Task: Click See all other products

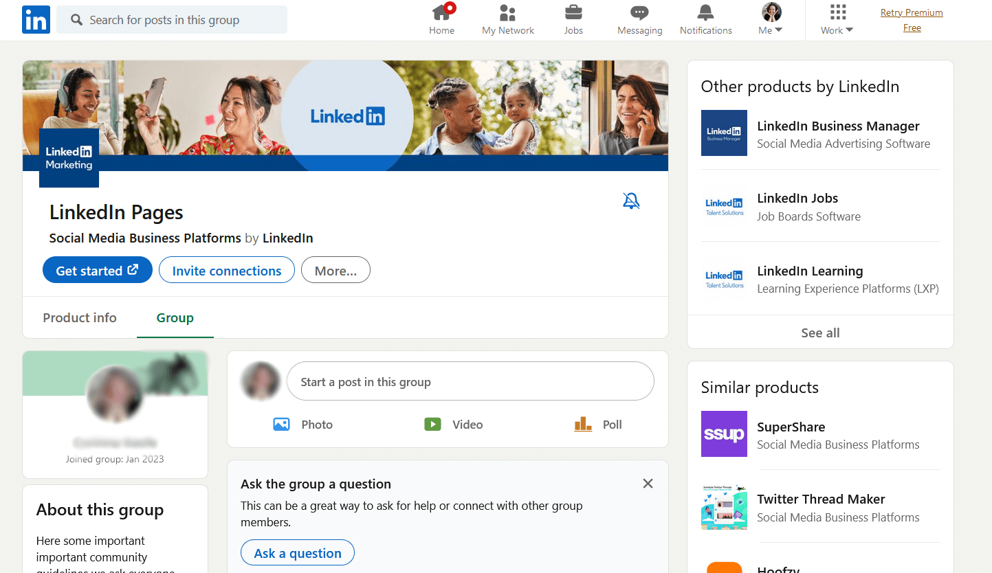Action: click(820, 333)
